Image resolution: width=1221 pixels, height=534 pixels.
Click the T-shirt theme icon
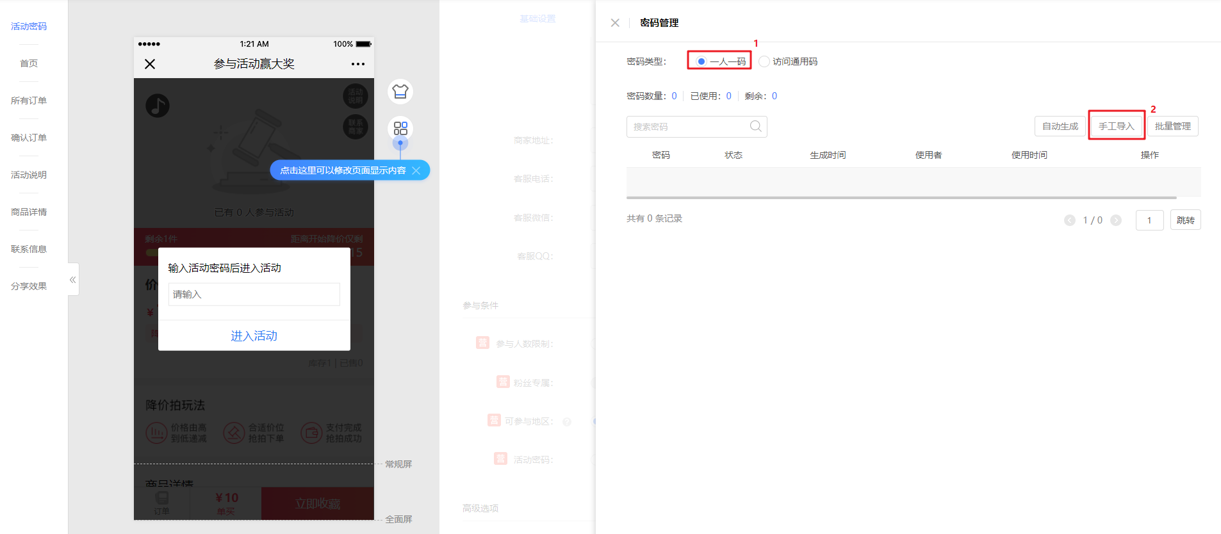(x=400, y=92)
